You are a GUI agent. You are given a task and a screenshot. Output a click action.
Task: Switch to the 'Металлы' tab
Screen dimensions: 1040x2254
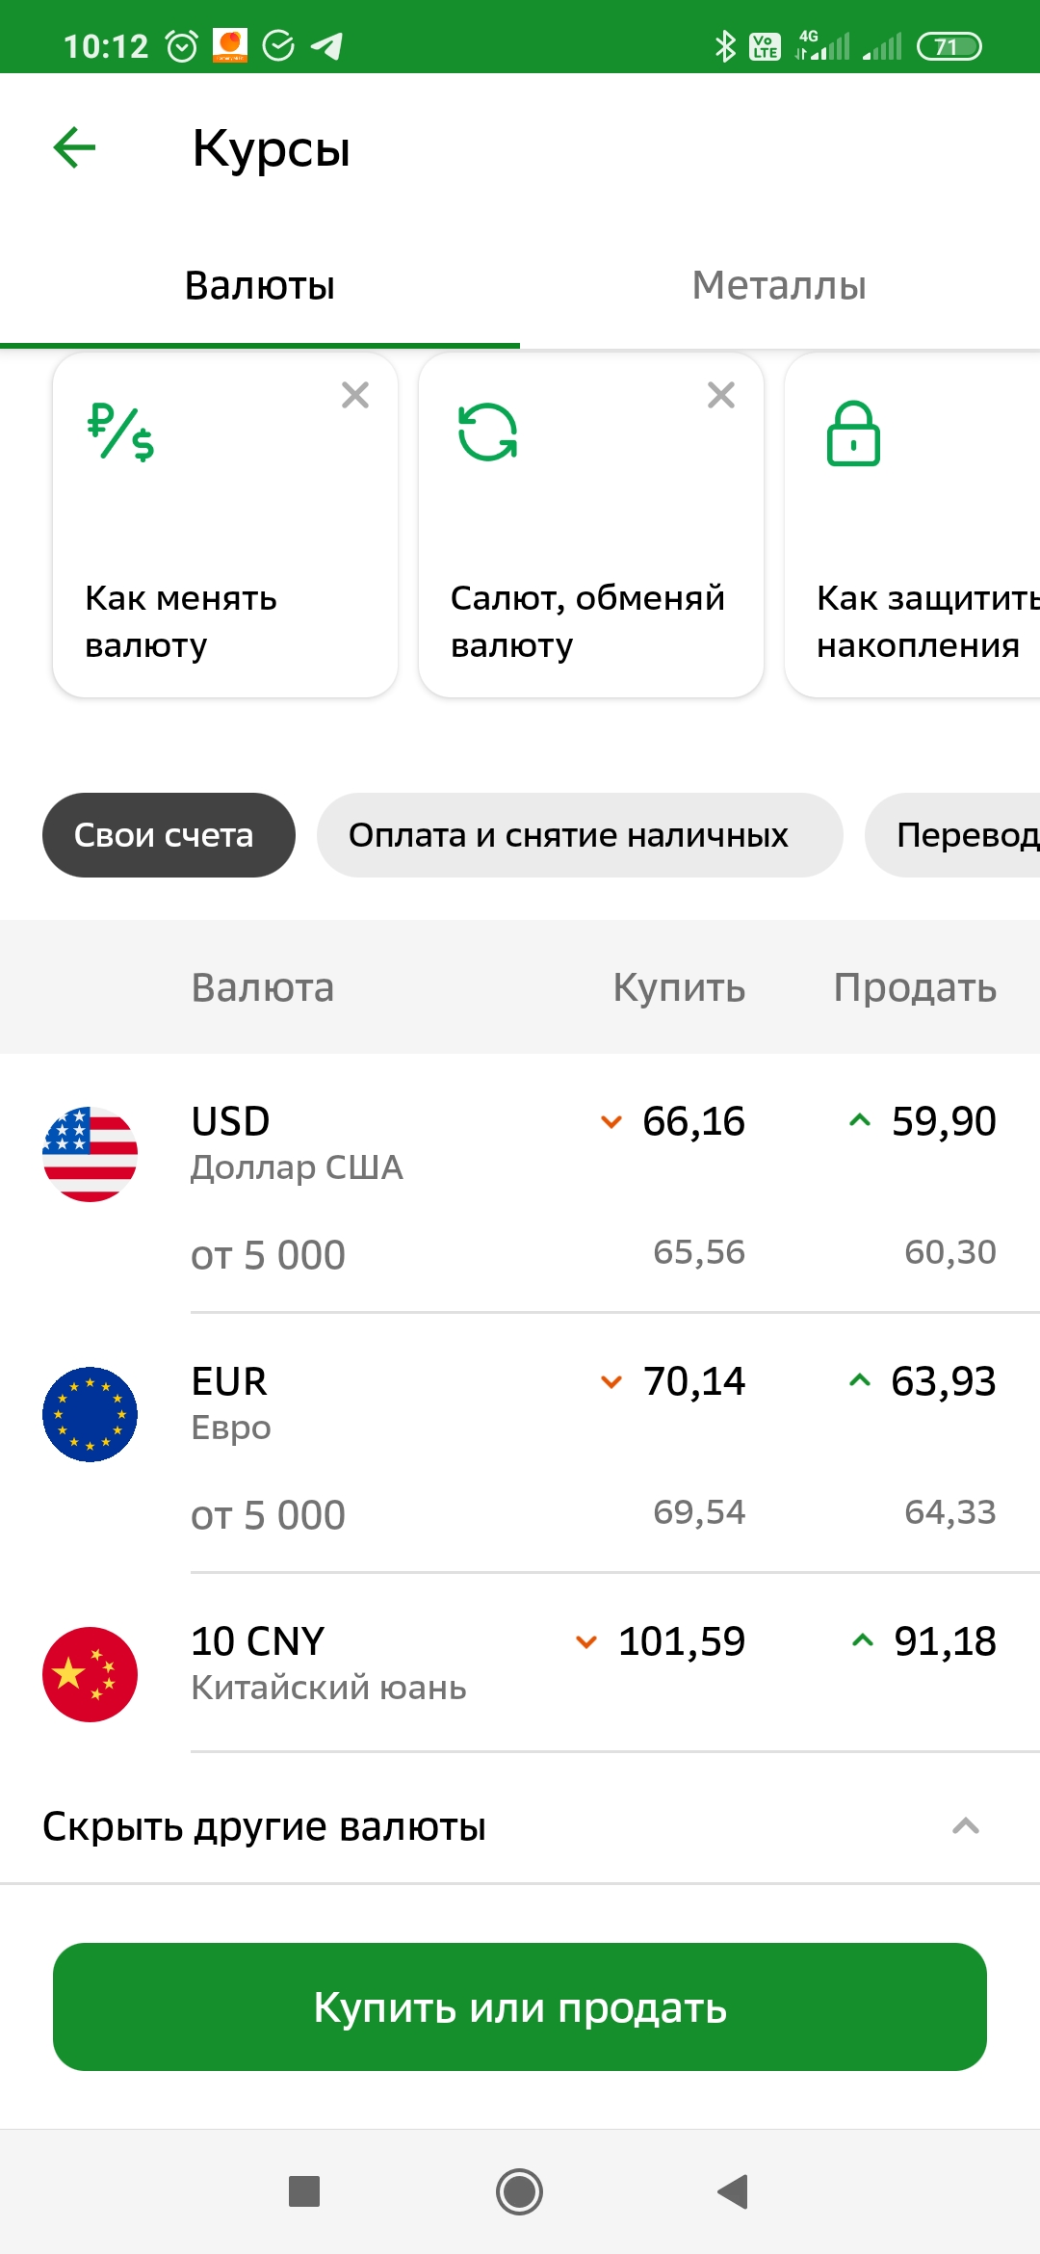[779, 286]
